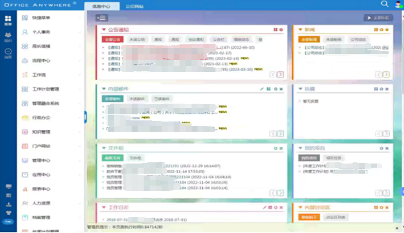The width and height of the screenshot is (404, 233).
Task: Click the layout icon on 新闻 panel
Action: 376,30
